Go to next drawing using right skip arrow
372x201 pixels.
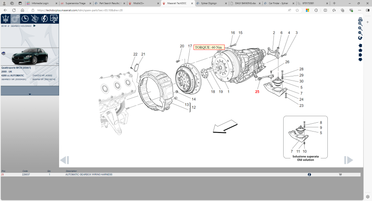(348, 160)
